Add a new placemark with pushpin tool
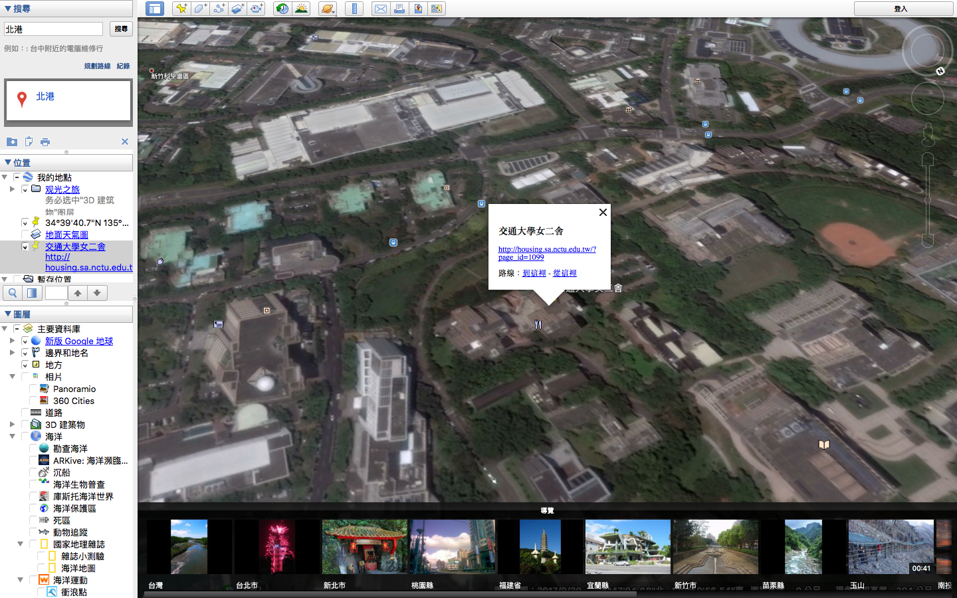 coord(181,9)
